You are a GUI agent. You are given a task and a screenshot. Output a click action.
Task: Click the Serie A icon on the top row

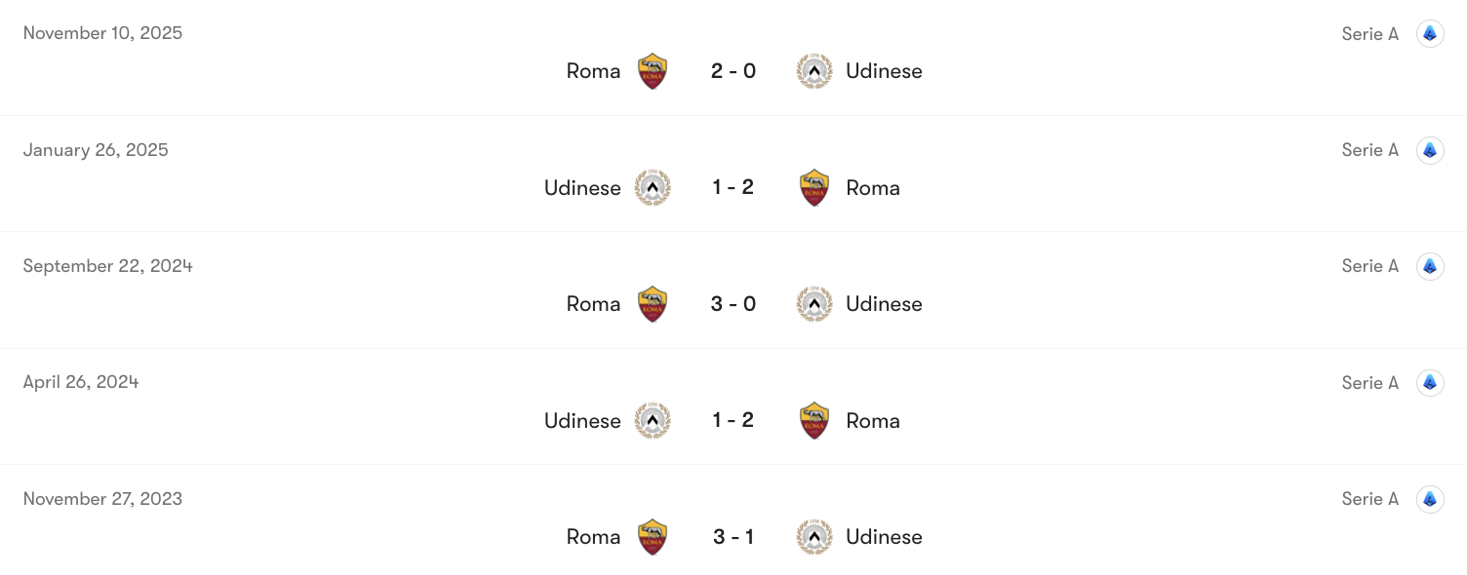coord(1430,33)
